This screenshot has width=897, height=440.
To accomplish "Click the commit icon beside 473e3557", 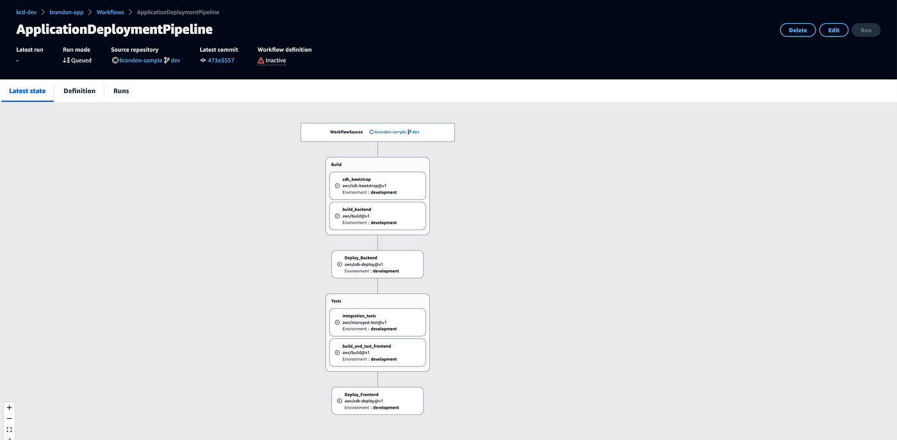I will (203, 60).
